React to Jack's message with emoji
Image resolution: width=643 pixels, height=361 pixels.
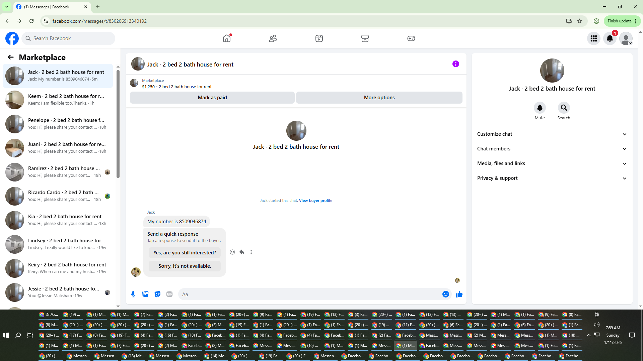point(232,252)
